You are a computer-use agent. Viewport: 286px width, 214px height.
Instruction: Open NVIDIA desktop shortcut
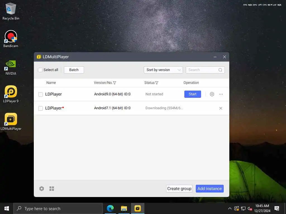coord(11,67)
